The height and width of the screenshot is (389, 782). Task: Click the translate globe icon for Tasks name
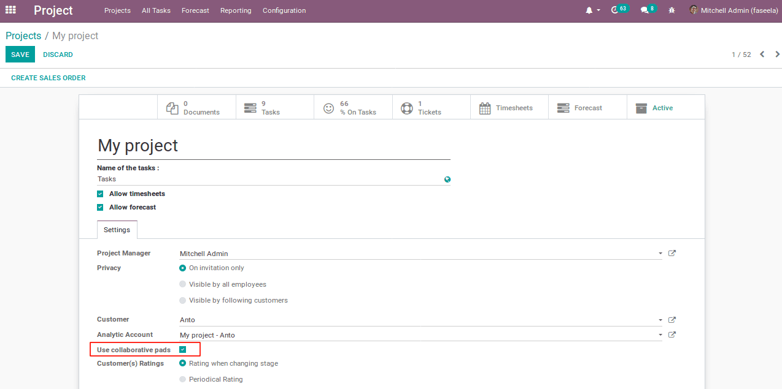[x=447, y=179]
